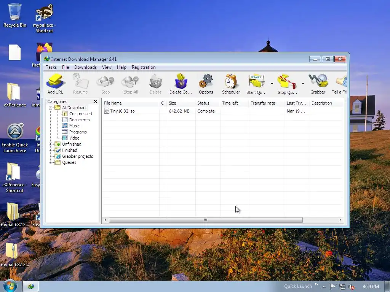Click the IDM taskbar button
The width and height of the screenshot is (390, 292).
click(x=31, y=287)
